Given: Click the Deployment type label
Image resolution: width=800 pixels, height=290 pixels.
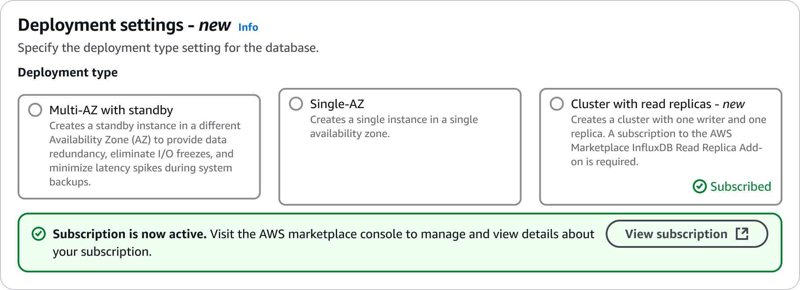Looking at the screenshot, I should tap(67, 72).
